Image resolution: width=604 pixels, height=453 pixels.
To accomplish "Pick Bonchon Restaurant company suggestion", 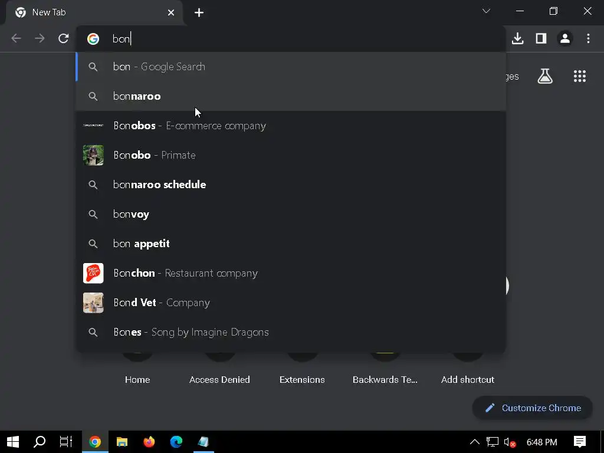I will (x=291, y=273).
